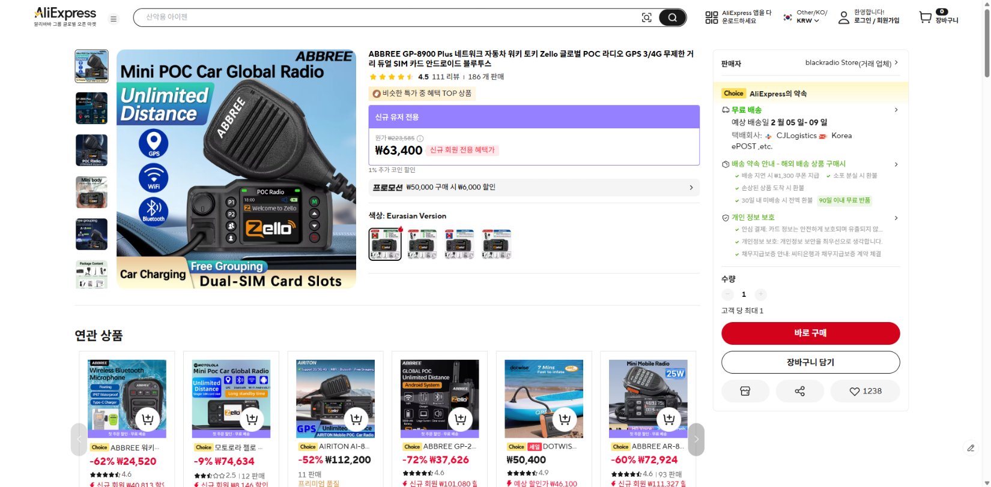Viewport: 991px width, 487px height.
Task: Click the share icon button
Action: (x=800, y=391)
